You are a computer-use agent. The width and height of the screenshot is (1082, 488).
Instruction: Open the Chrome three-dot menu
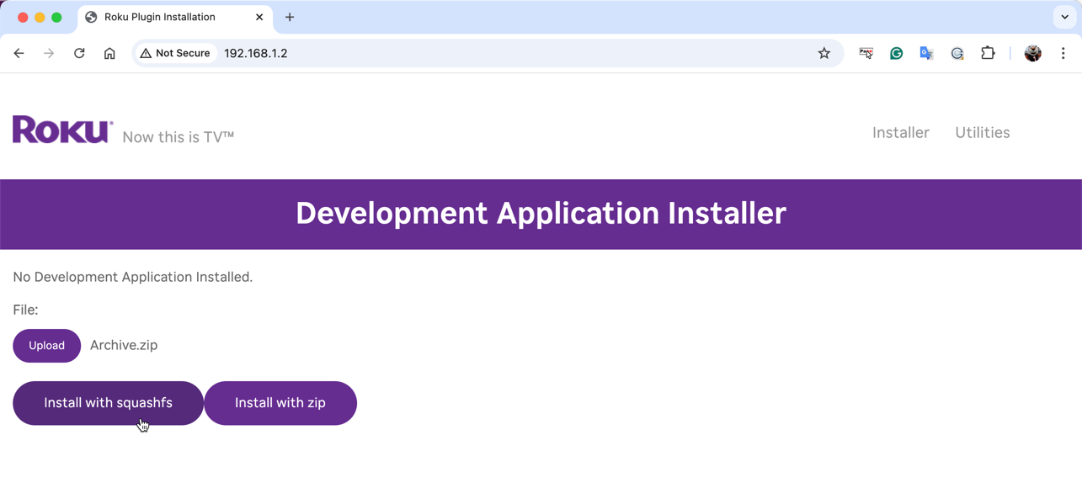point(1063,53)
